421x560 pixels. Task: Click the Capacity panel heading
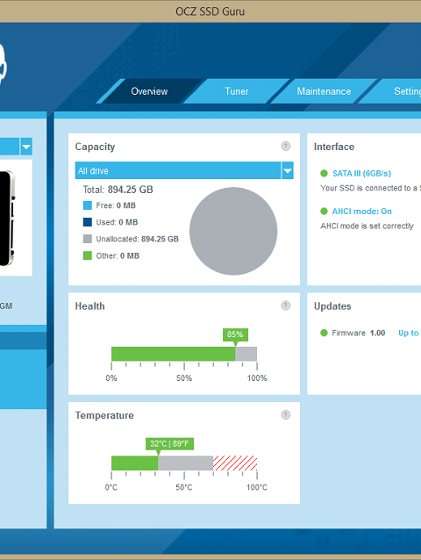tap(95, 147)
